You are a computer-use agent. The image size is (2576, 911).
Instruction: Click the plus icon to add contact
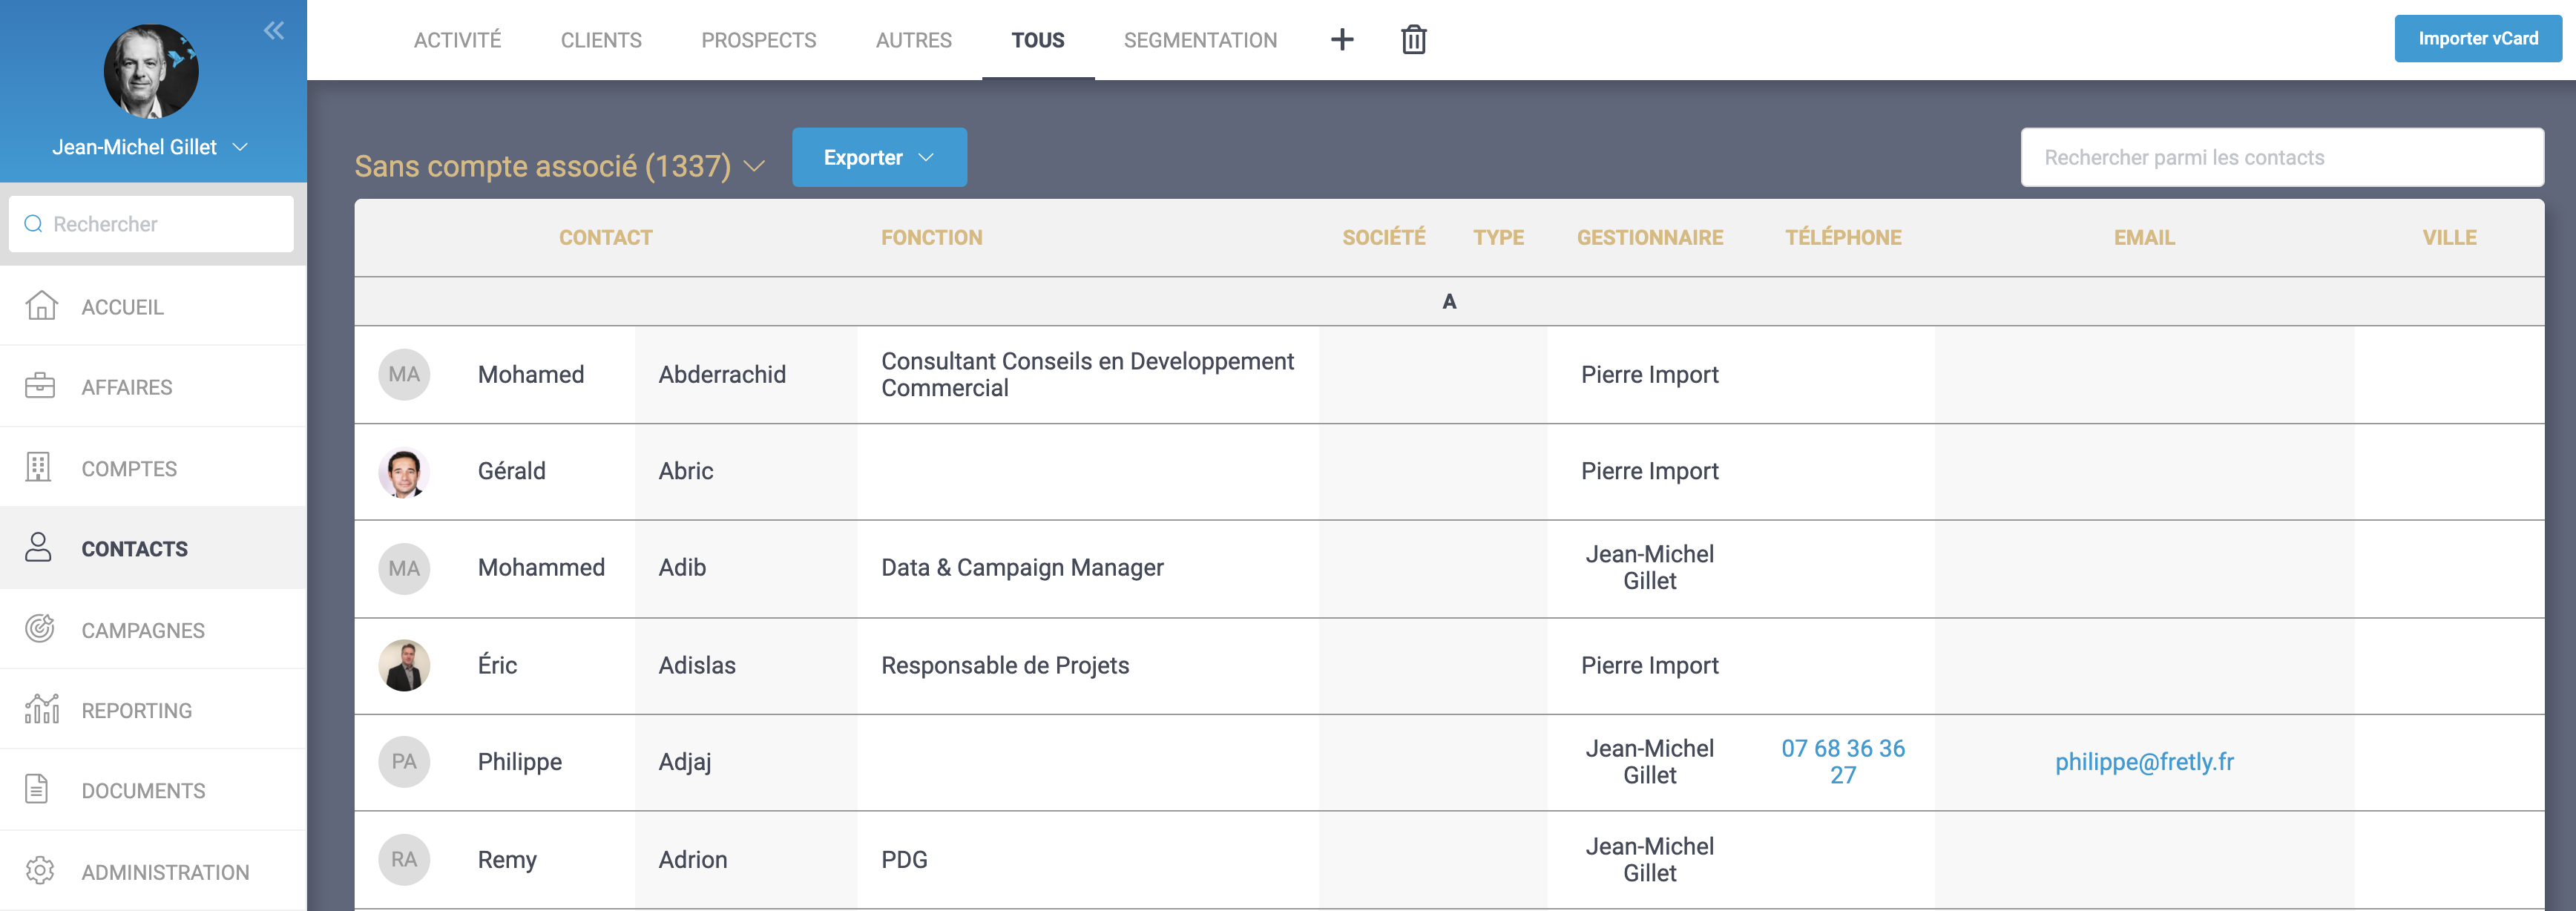pyautogui.click(x=1342, y=40)
